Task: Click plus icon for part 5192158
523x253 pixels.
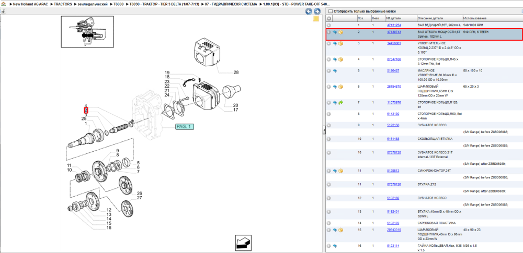Action: tap(329, 125)
